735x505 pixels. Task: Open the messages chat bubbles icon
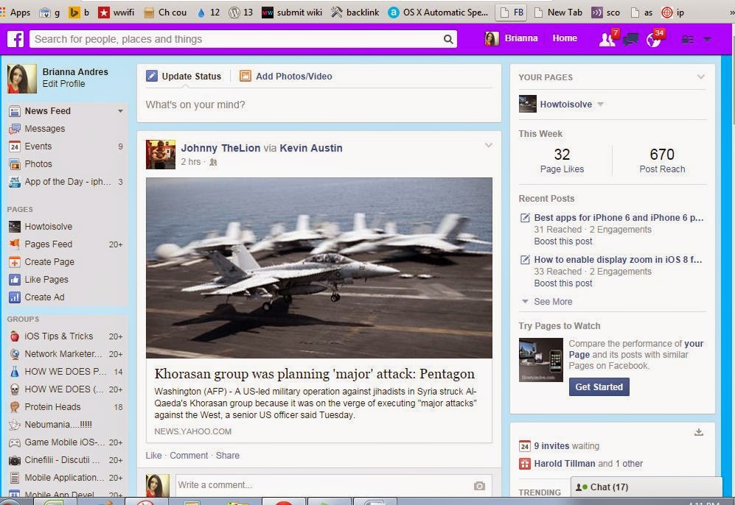point(630,40)
